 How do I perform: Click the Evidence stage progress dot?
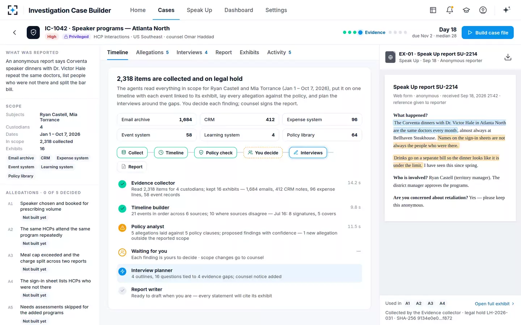(x=360, y=32)
